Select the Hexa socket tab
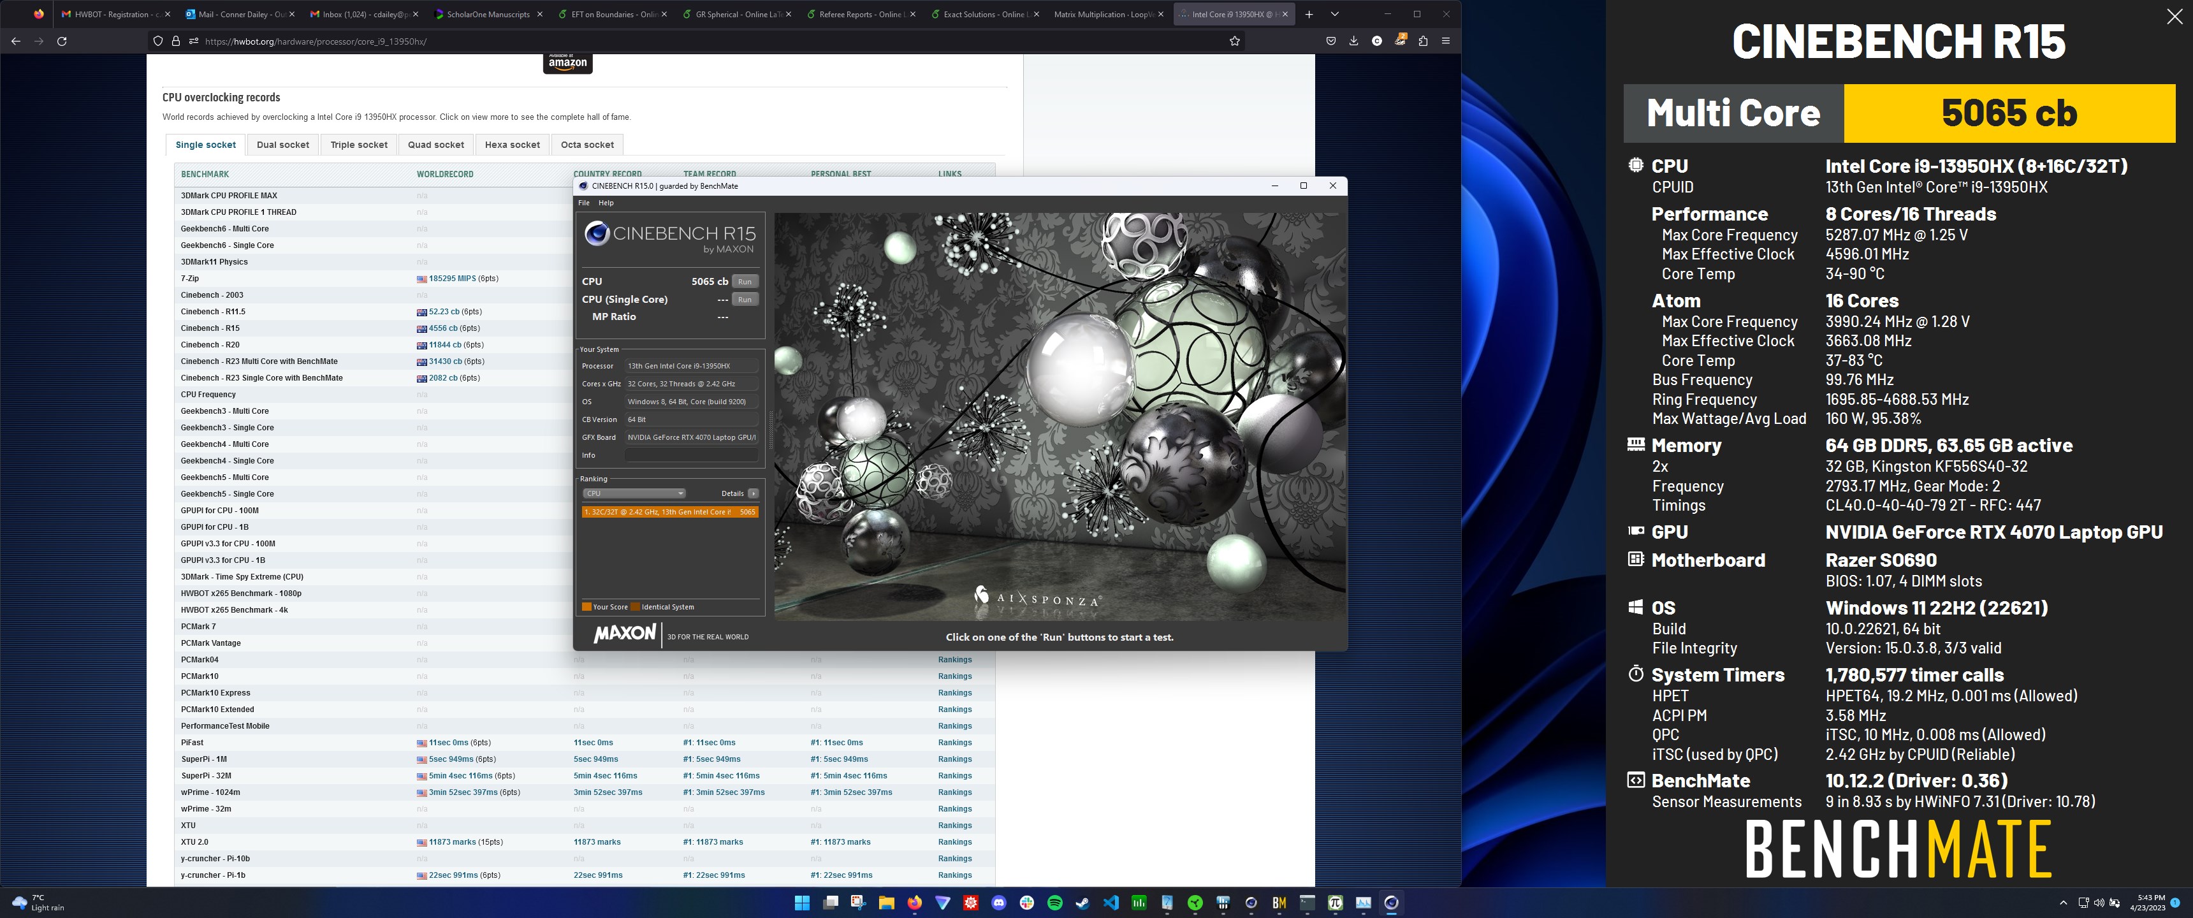The width and height of the screenshot is (2193, 918). tap(512, 145)
